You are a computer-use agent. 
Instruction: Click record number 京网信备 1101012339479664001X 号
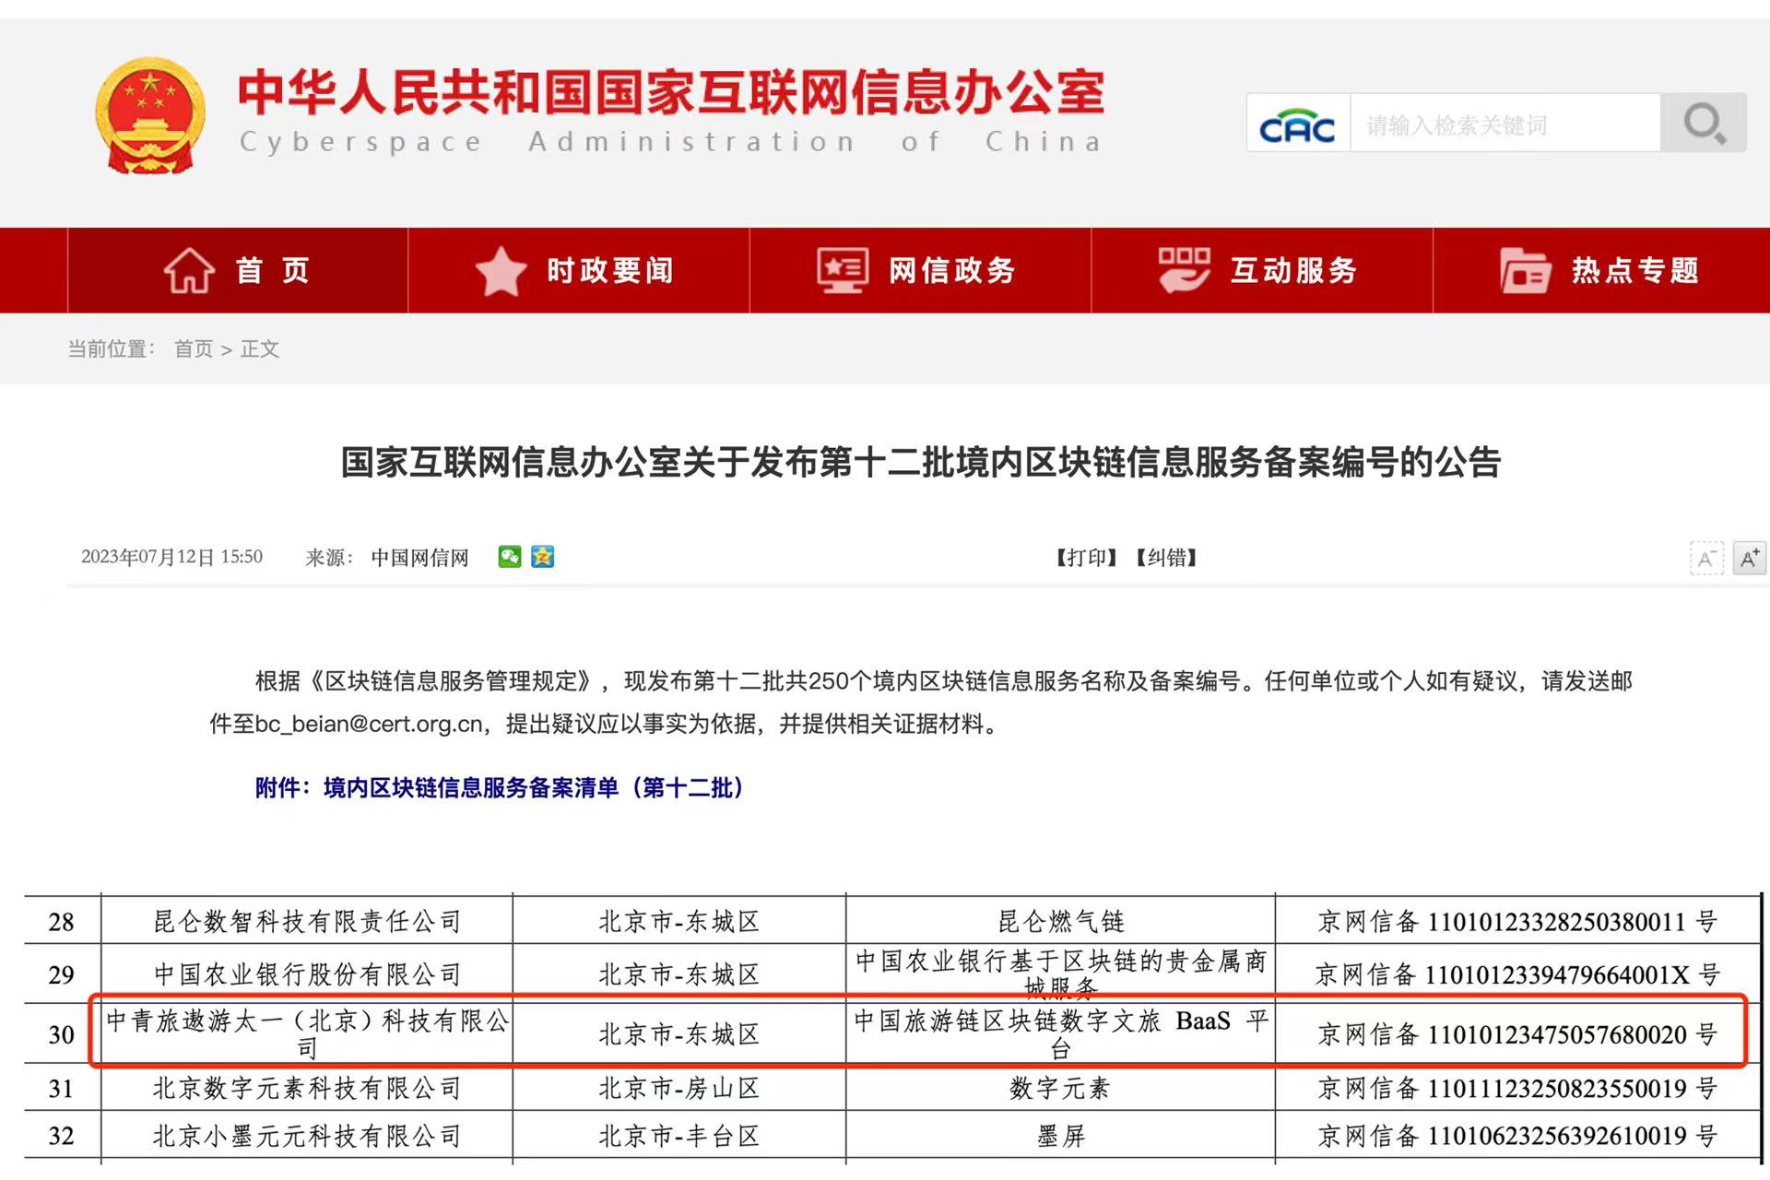click(x=1517, y=974)
